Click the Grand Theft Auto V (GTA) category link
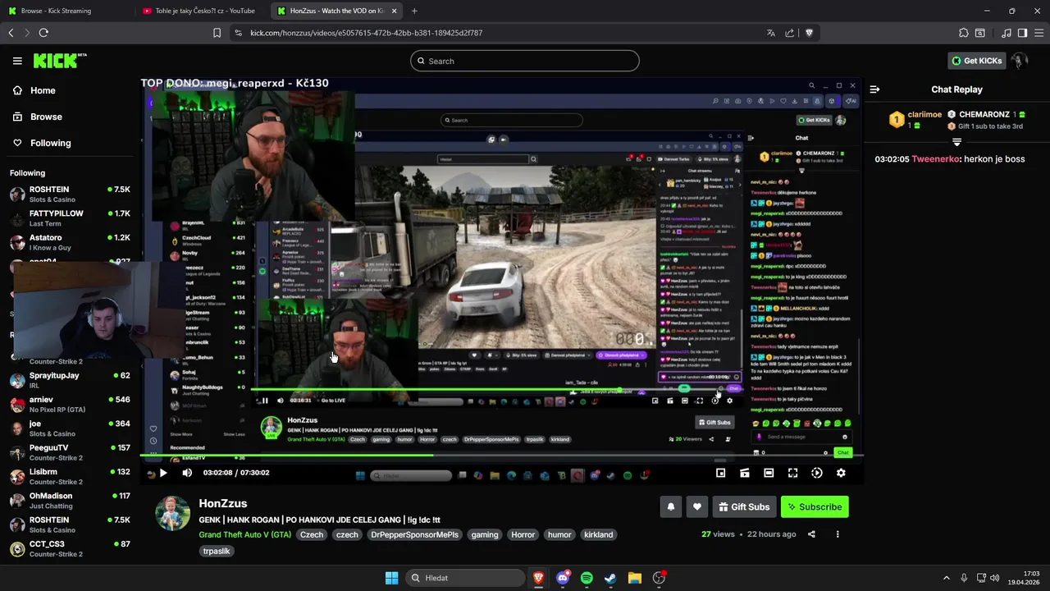This screenshot has width=1050, height=591. (x=244, y=534)
